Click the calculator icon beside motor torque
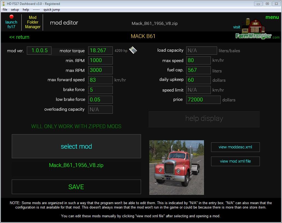The image size is (282, 223). [x=133, y=50]
